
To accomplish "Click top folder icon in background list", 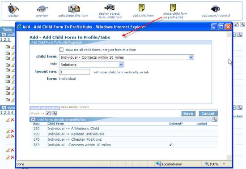I will (8, 47).
